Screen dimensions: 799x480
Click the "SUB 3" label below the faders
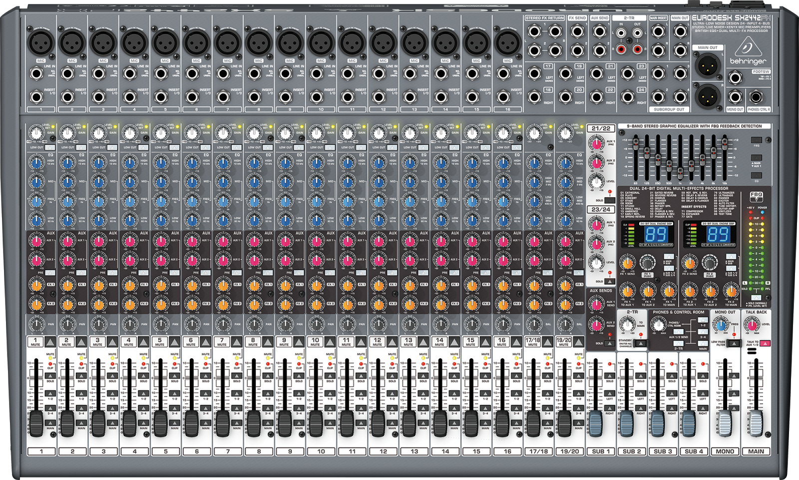(x=663, y=452)
